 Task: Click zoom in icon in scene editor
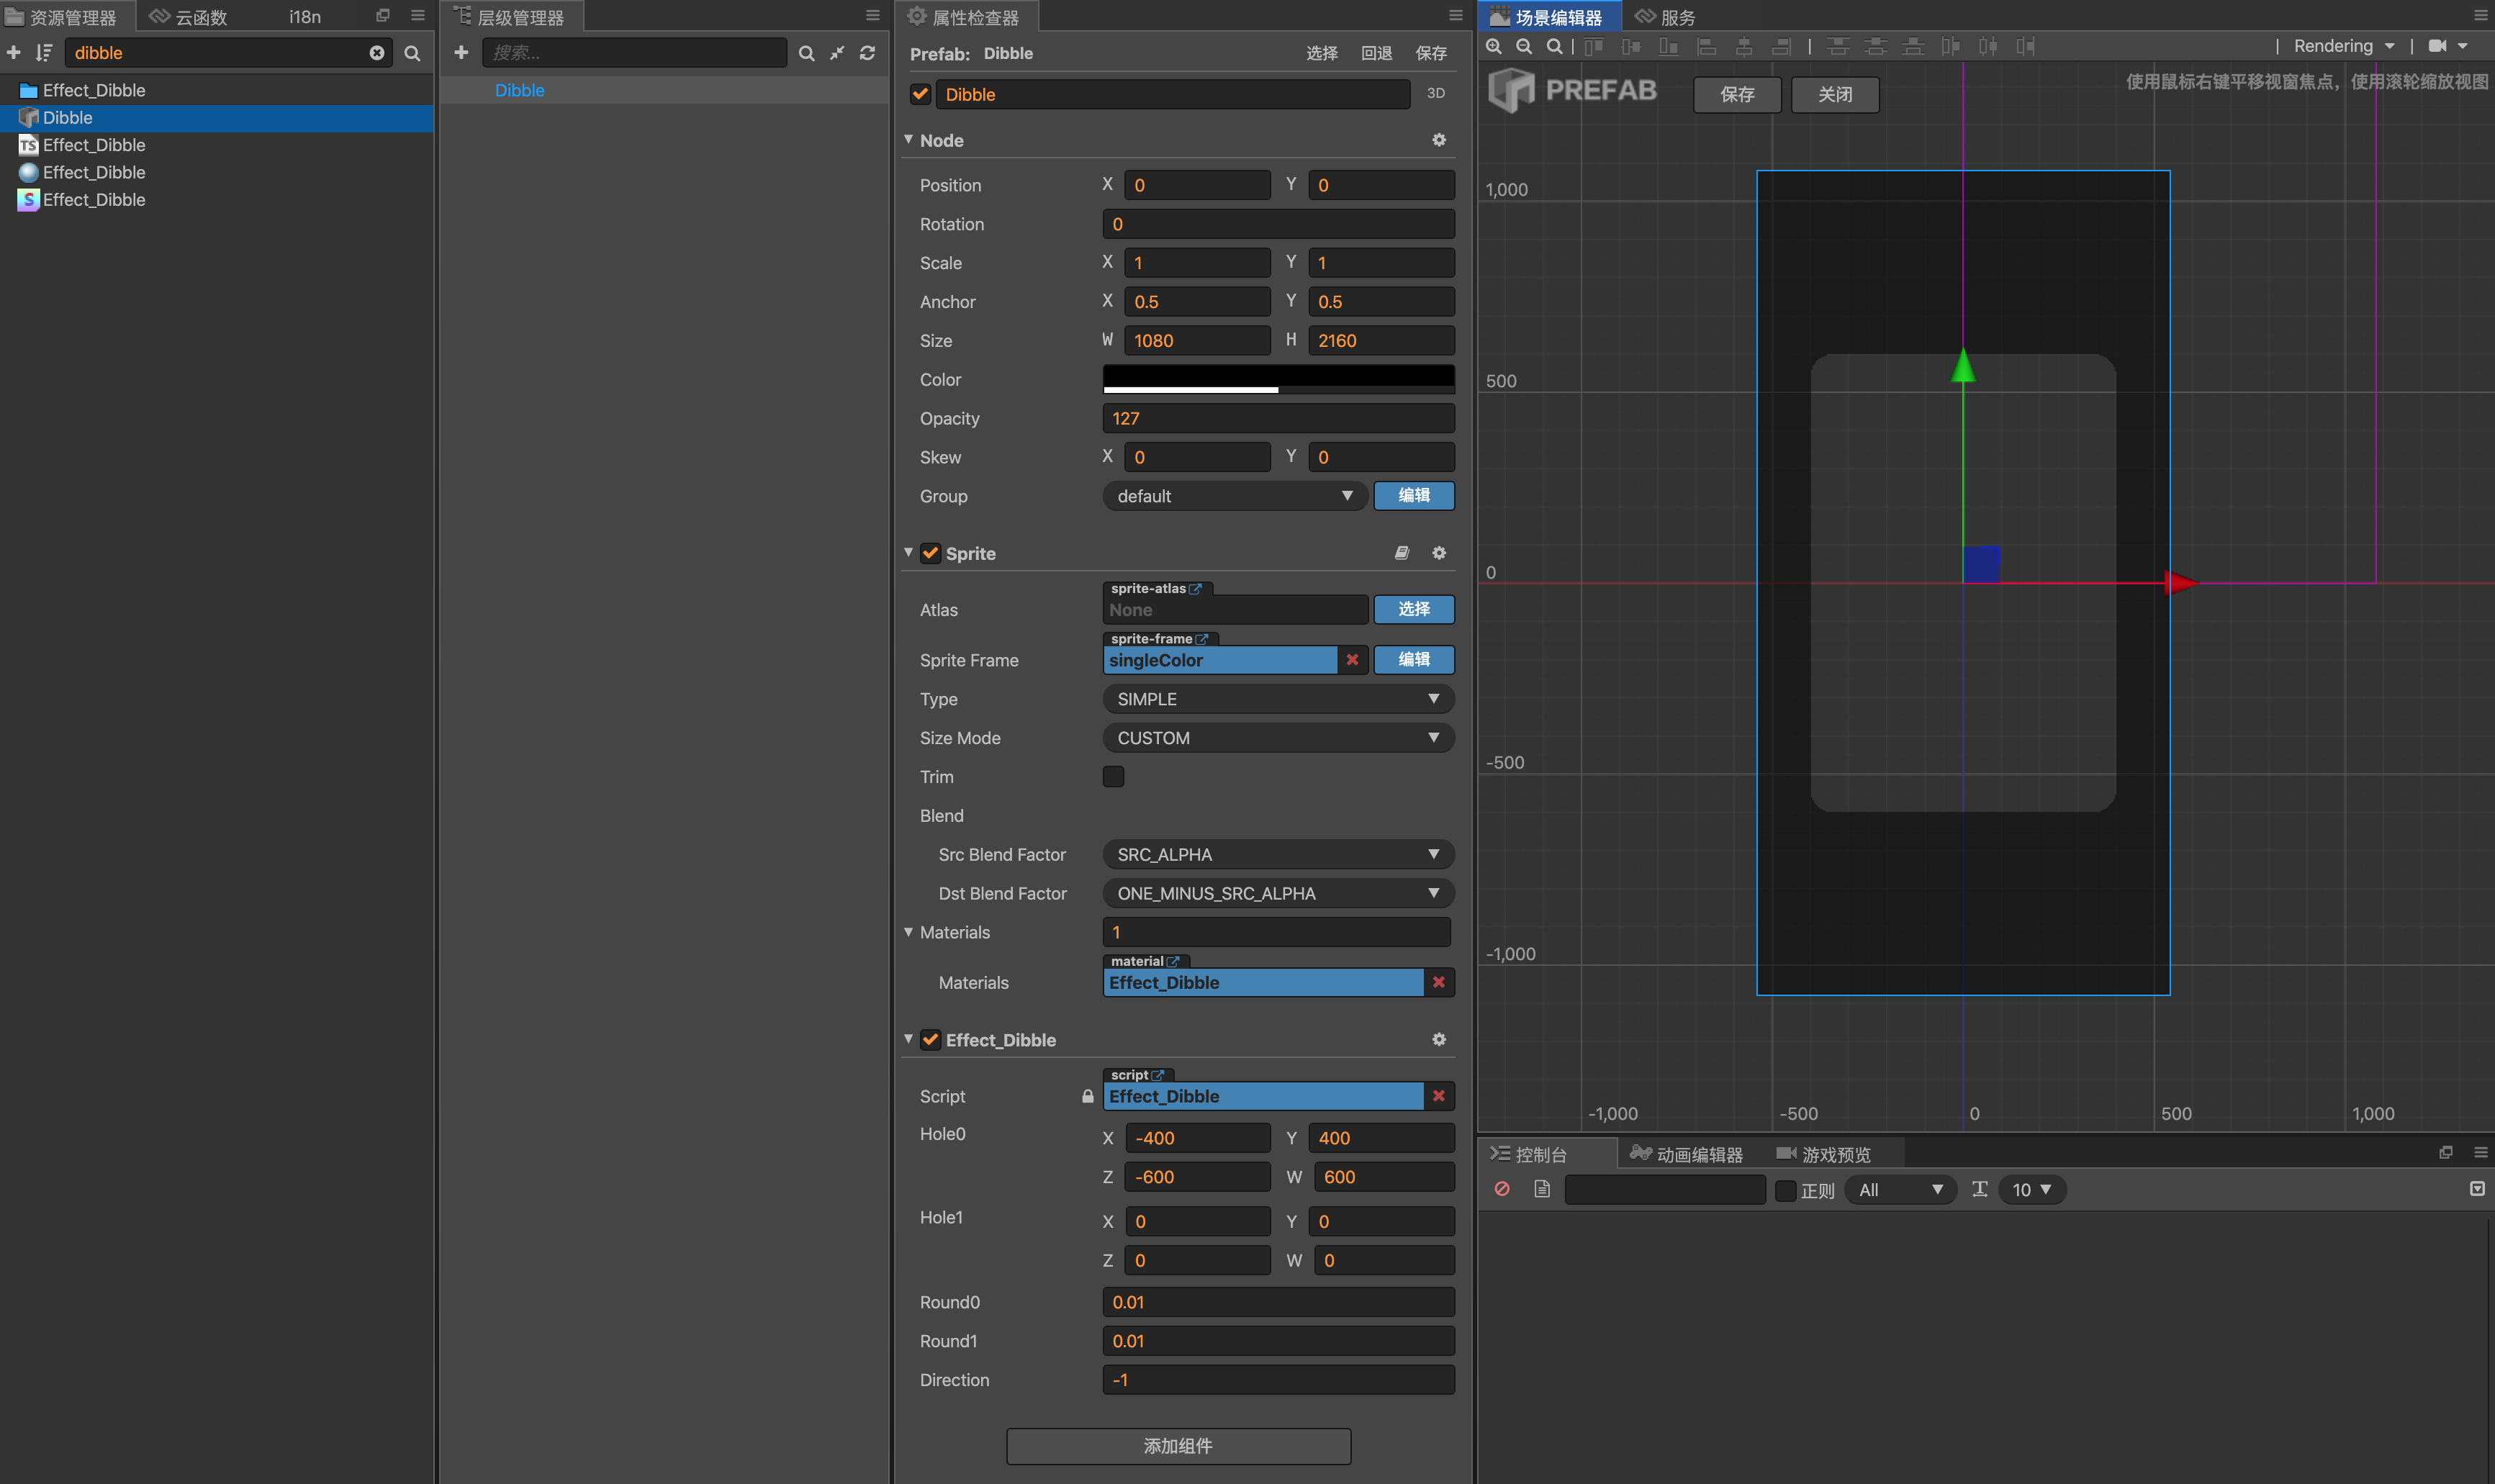click(1494, 46)
